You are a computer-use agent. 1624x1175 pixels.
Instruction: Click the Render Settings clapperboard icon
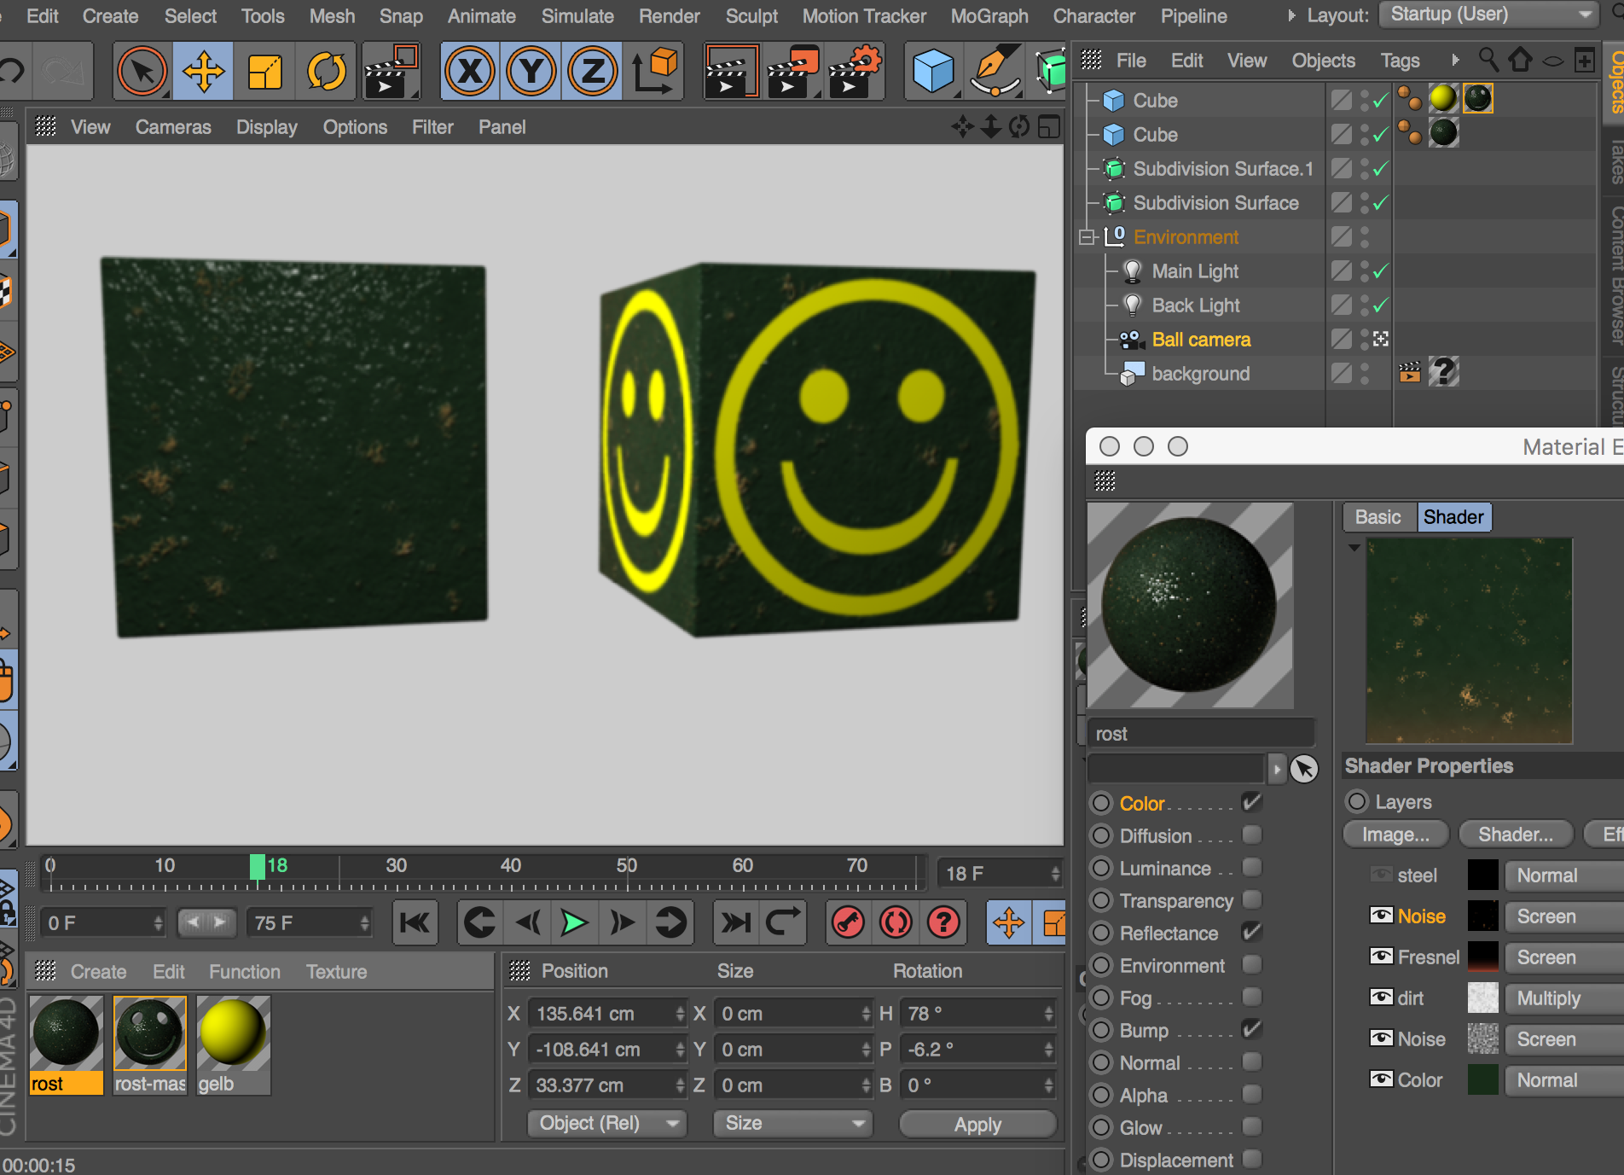pyautogui.click(x=854, y=71)
